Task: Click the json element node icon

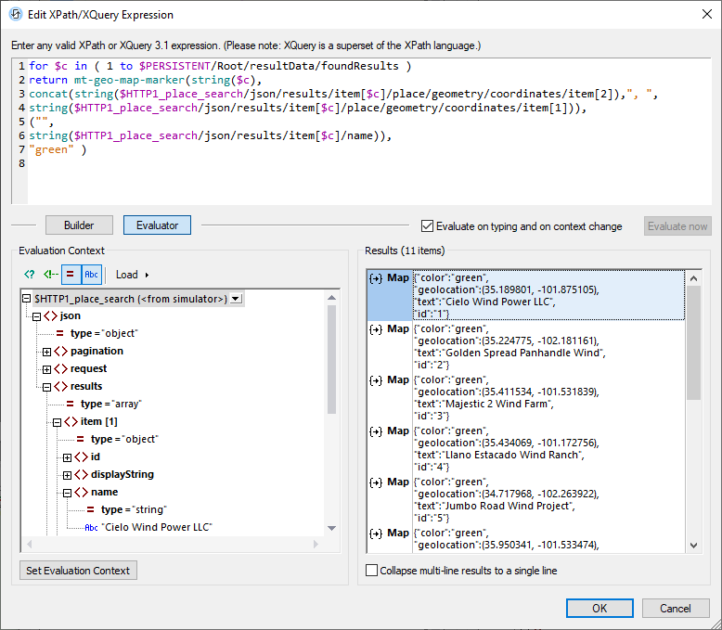Action: click(50, 315)
